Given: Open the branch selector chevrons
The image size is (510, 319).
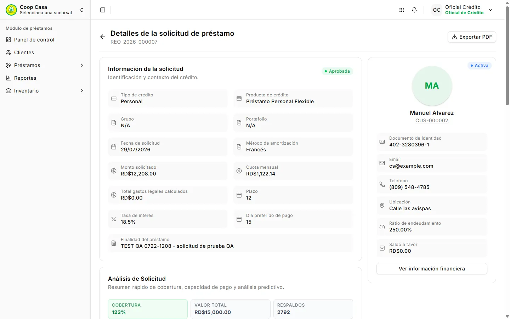Looking at the screenshot, I should coord(82,10).
